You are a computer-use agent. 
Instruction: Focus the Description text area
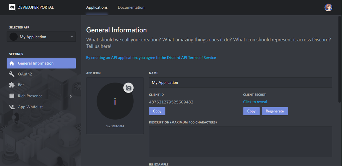pos(240,142)
